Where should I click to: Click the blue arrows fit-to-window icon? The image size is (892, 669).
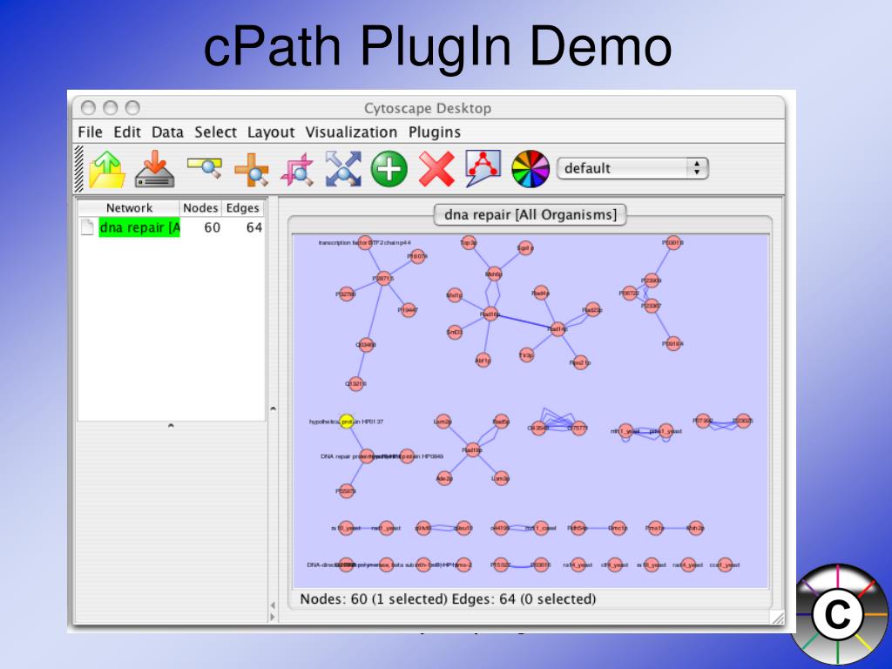[x=343, y=169]
